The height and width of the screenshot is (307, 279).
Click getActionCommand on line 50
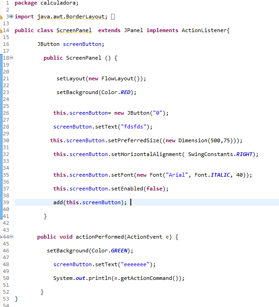(x=146, y=278)
